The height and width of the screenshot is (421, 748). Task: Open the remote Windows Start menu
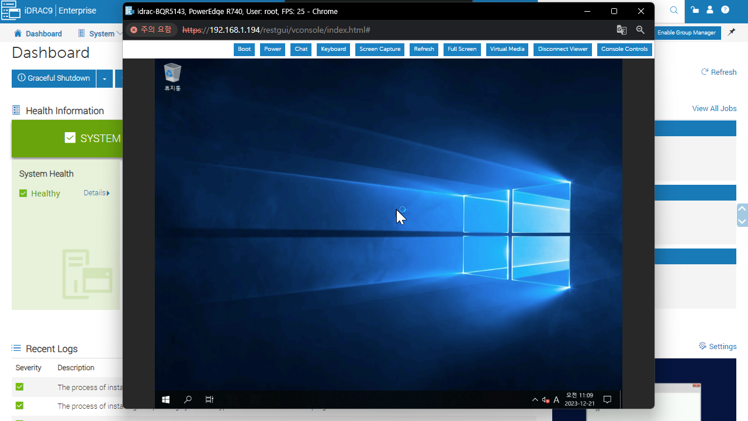pos(166,400)
